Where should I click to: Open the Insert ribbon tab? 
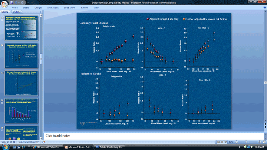[x=26, y=8]
